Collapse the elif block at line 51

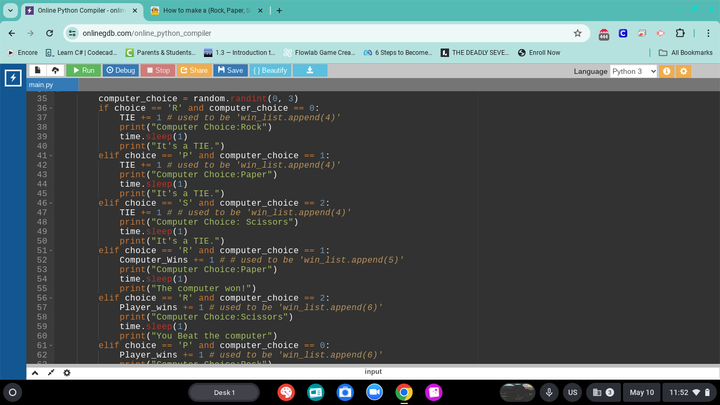pos(51,250)
